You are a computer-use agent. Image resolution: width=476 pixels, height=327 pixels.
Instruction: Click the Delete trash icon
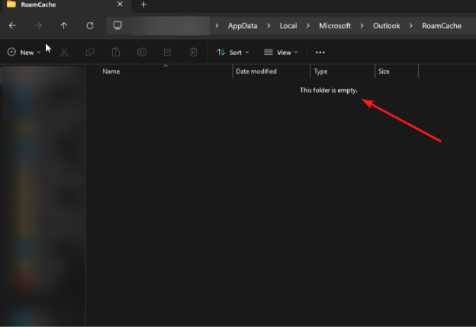point(194,53)
